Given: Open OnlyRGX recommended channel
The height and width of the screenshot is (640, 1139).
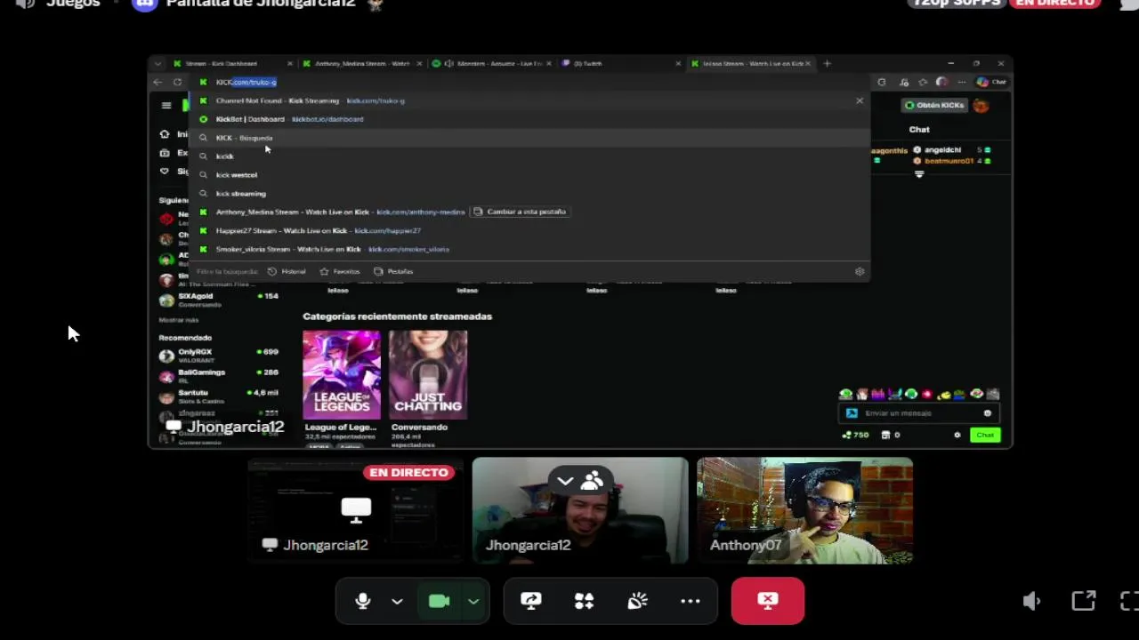Looking at the screenshot, I should [x=218, y=356].
